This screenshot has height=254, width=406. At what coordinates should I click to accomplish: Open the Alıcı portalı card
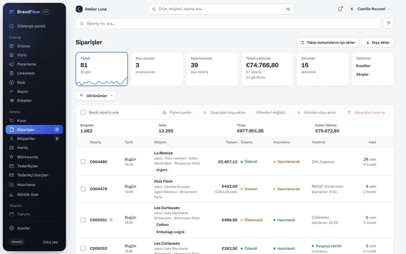[x=157, y=69]
